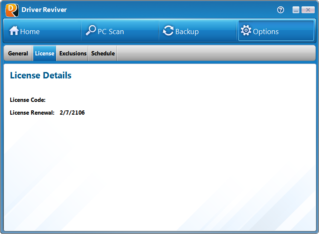This screenshot has height=234, width=319.
Task: Switch to the Exclusions tab
Action: 72,53
